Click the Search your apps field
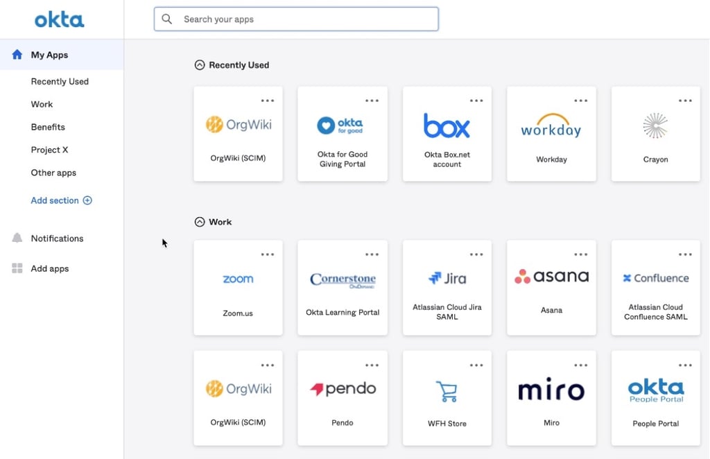The image size is (710, 459). click(x=296, y=19)
